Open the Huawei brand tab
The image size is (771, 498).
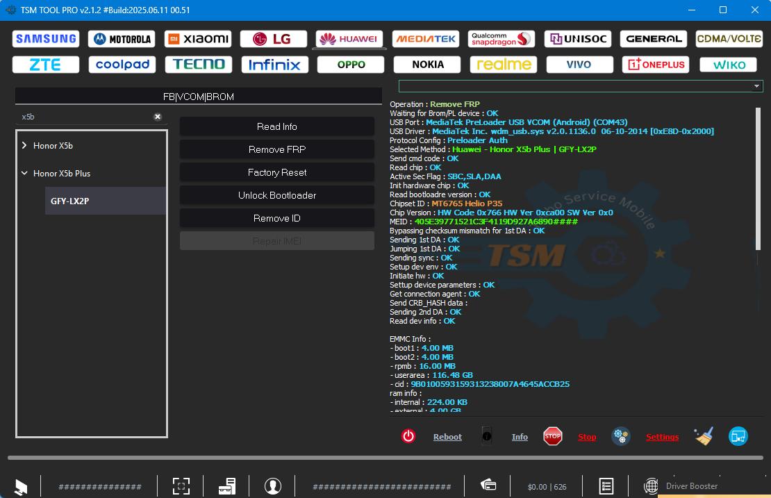[349, 39]
